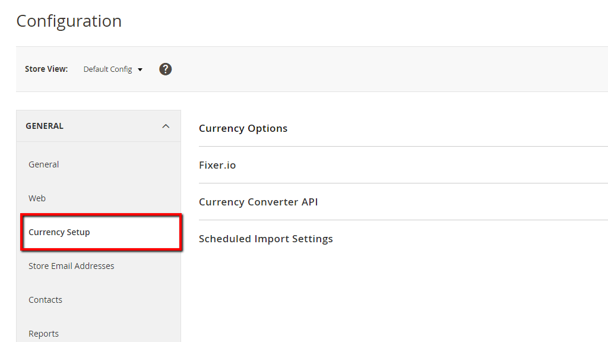Open the Reports settings item
The width and height of the screenshot is (608, 342).
tap(43, 334)
